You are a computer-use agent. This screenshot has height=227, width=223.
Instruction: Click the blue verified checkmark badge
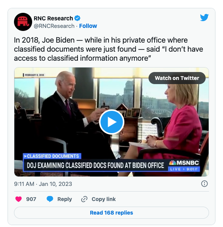point(77,18)
